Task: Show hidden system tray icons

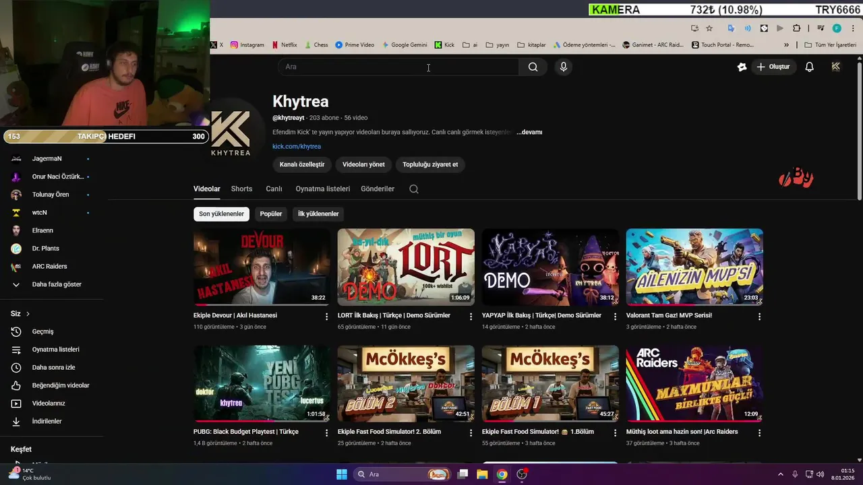Action: point(781,474)
